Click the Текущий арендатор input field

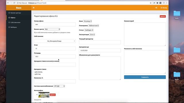[x=100, y=42]
